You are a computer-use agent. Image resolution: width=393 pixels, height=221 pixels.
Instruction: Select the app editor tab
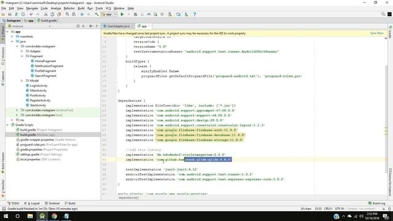coord(144,26)
